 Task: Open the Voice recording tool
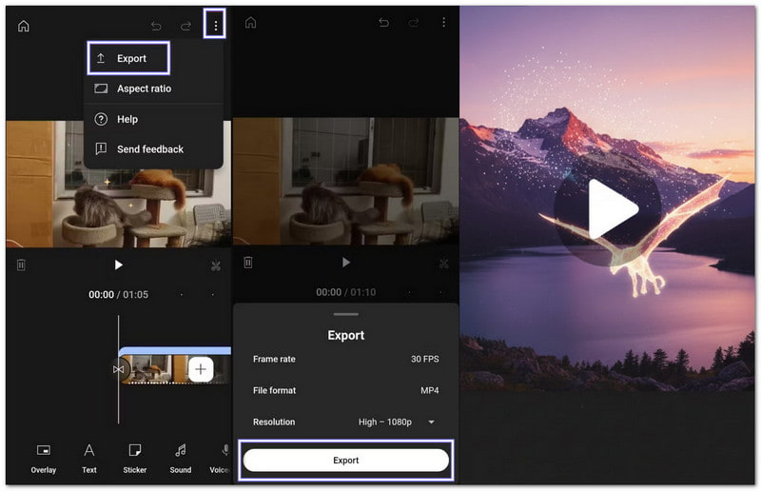pyautogui.click(x=221, y=459)
